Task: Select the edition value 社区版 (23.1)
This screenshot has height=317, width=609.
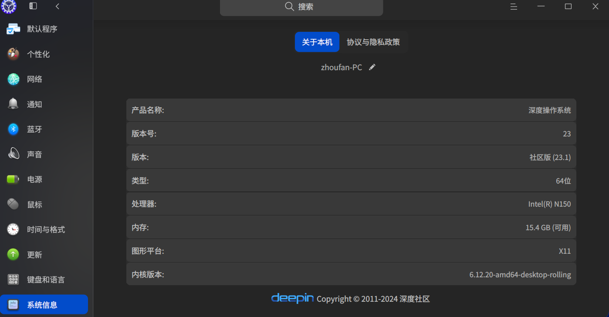Action: pos(550,157)
